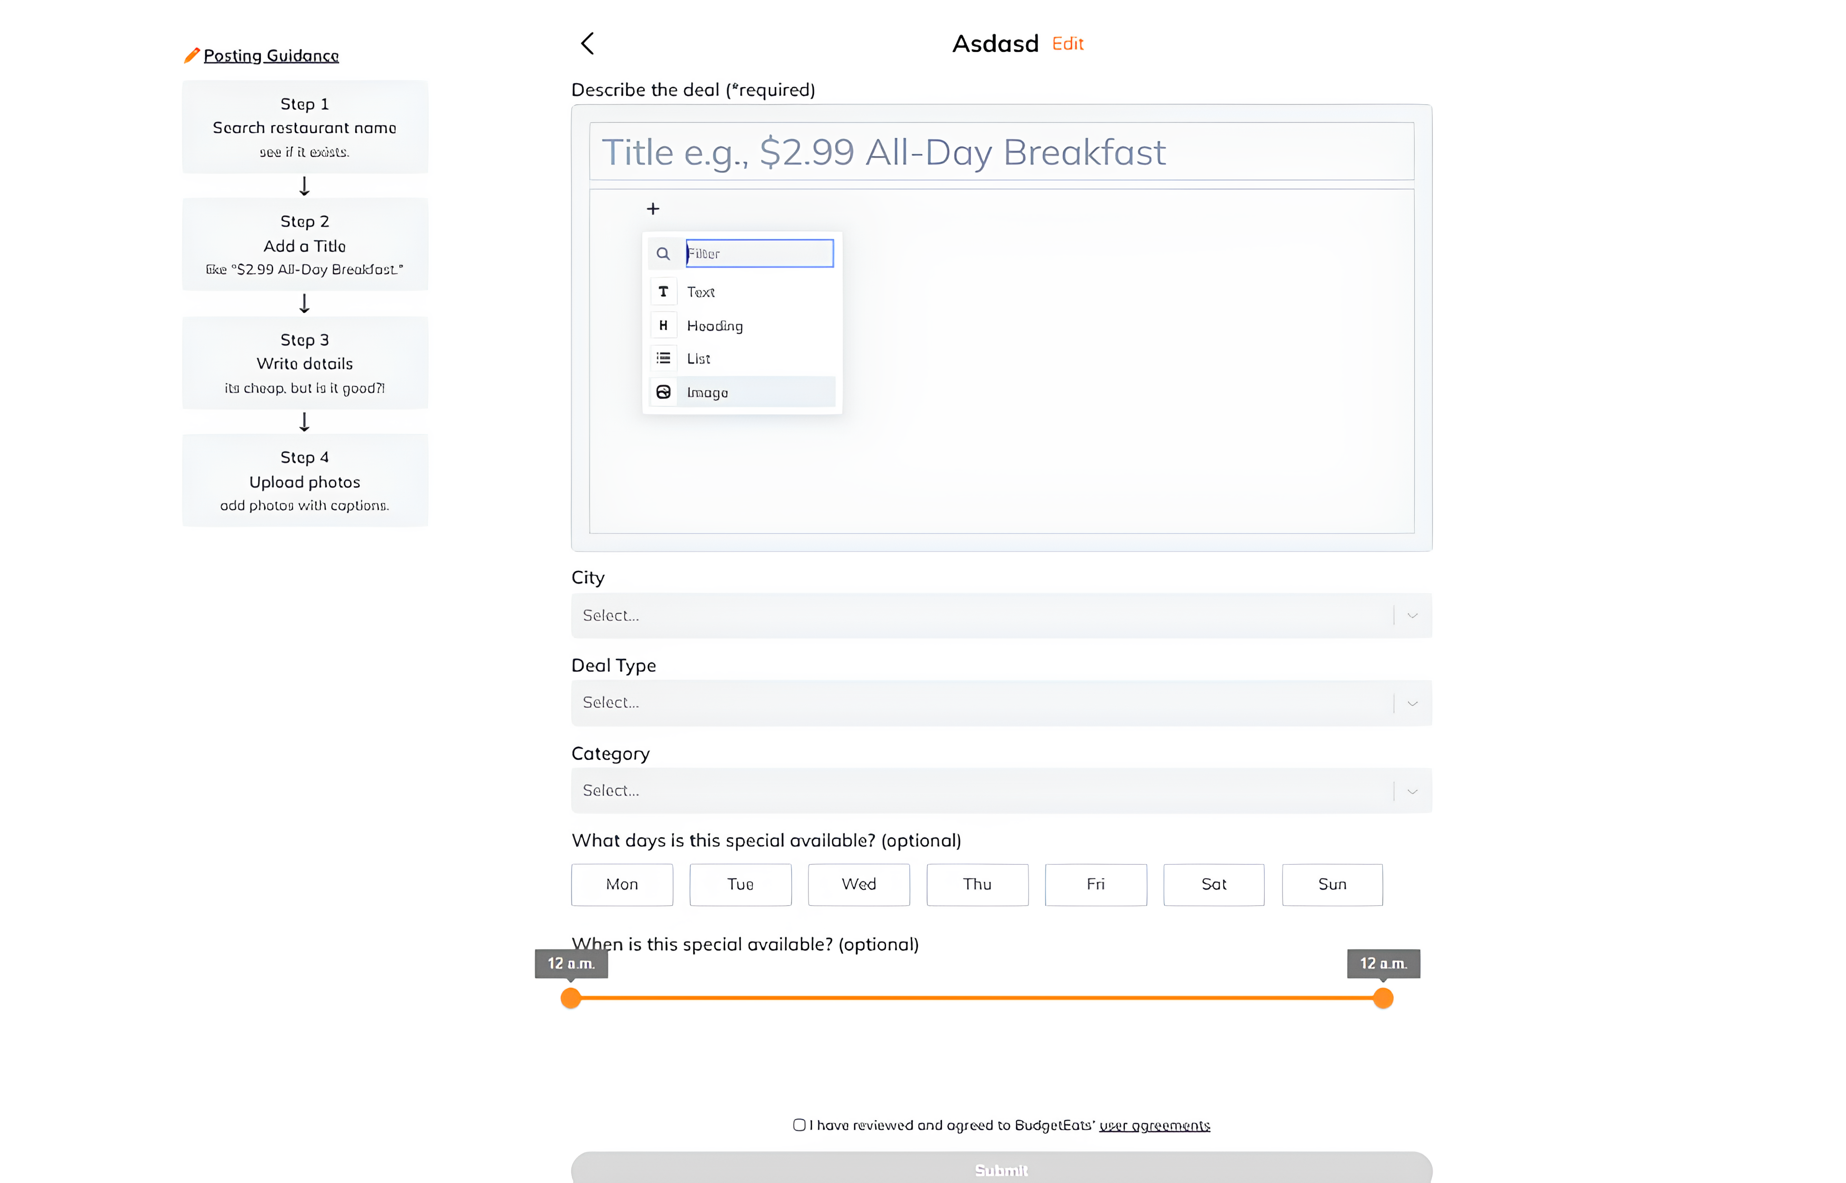Click the Text block T icon

coord(663,292)
